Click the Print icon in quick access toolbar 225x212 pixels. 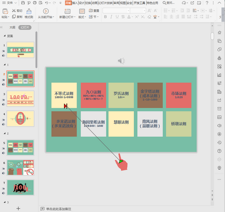(x=35, y=3)
